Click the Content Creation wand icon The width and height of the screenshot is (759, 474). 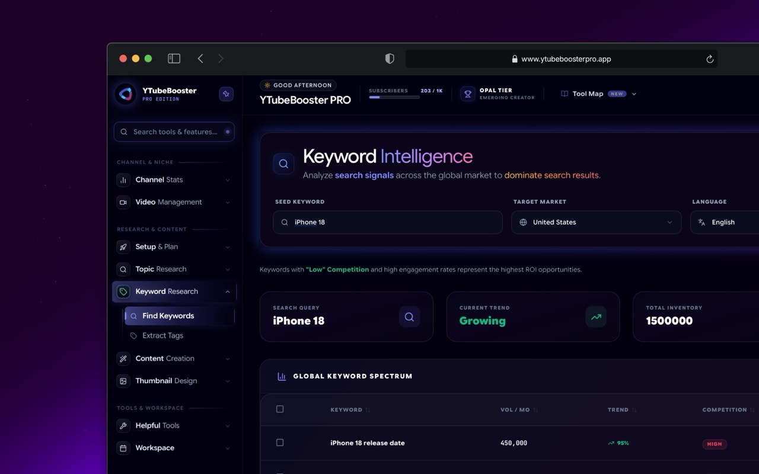click(x=123, y=358)
